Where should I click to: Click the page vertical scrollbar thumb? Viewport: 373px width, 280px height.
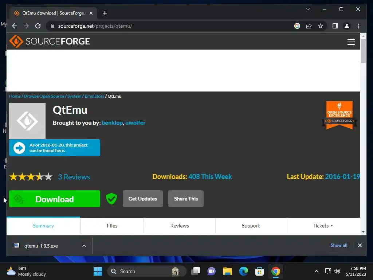coord(363,51)
